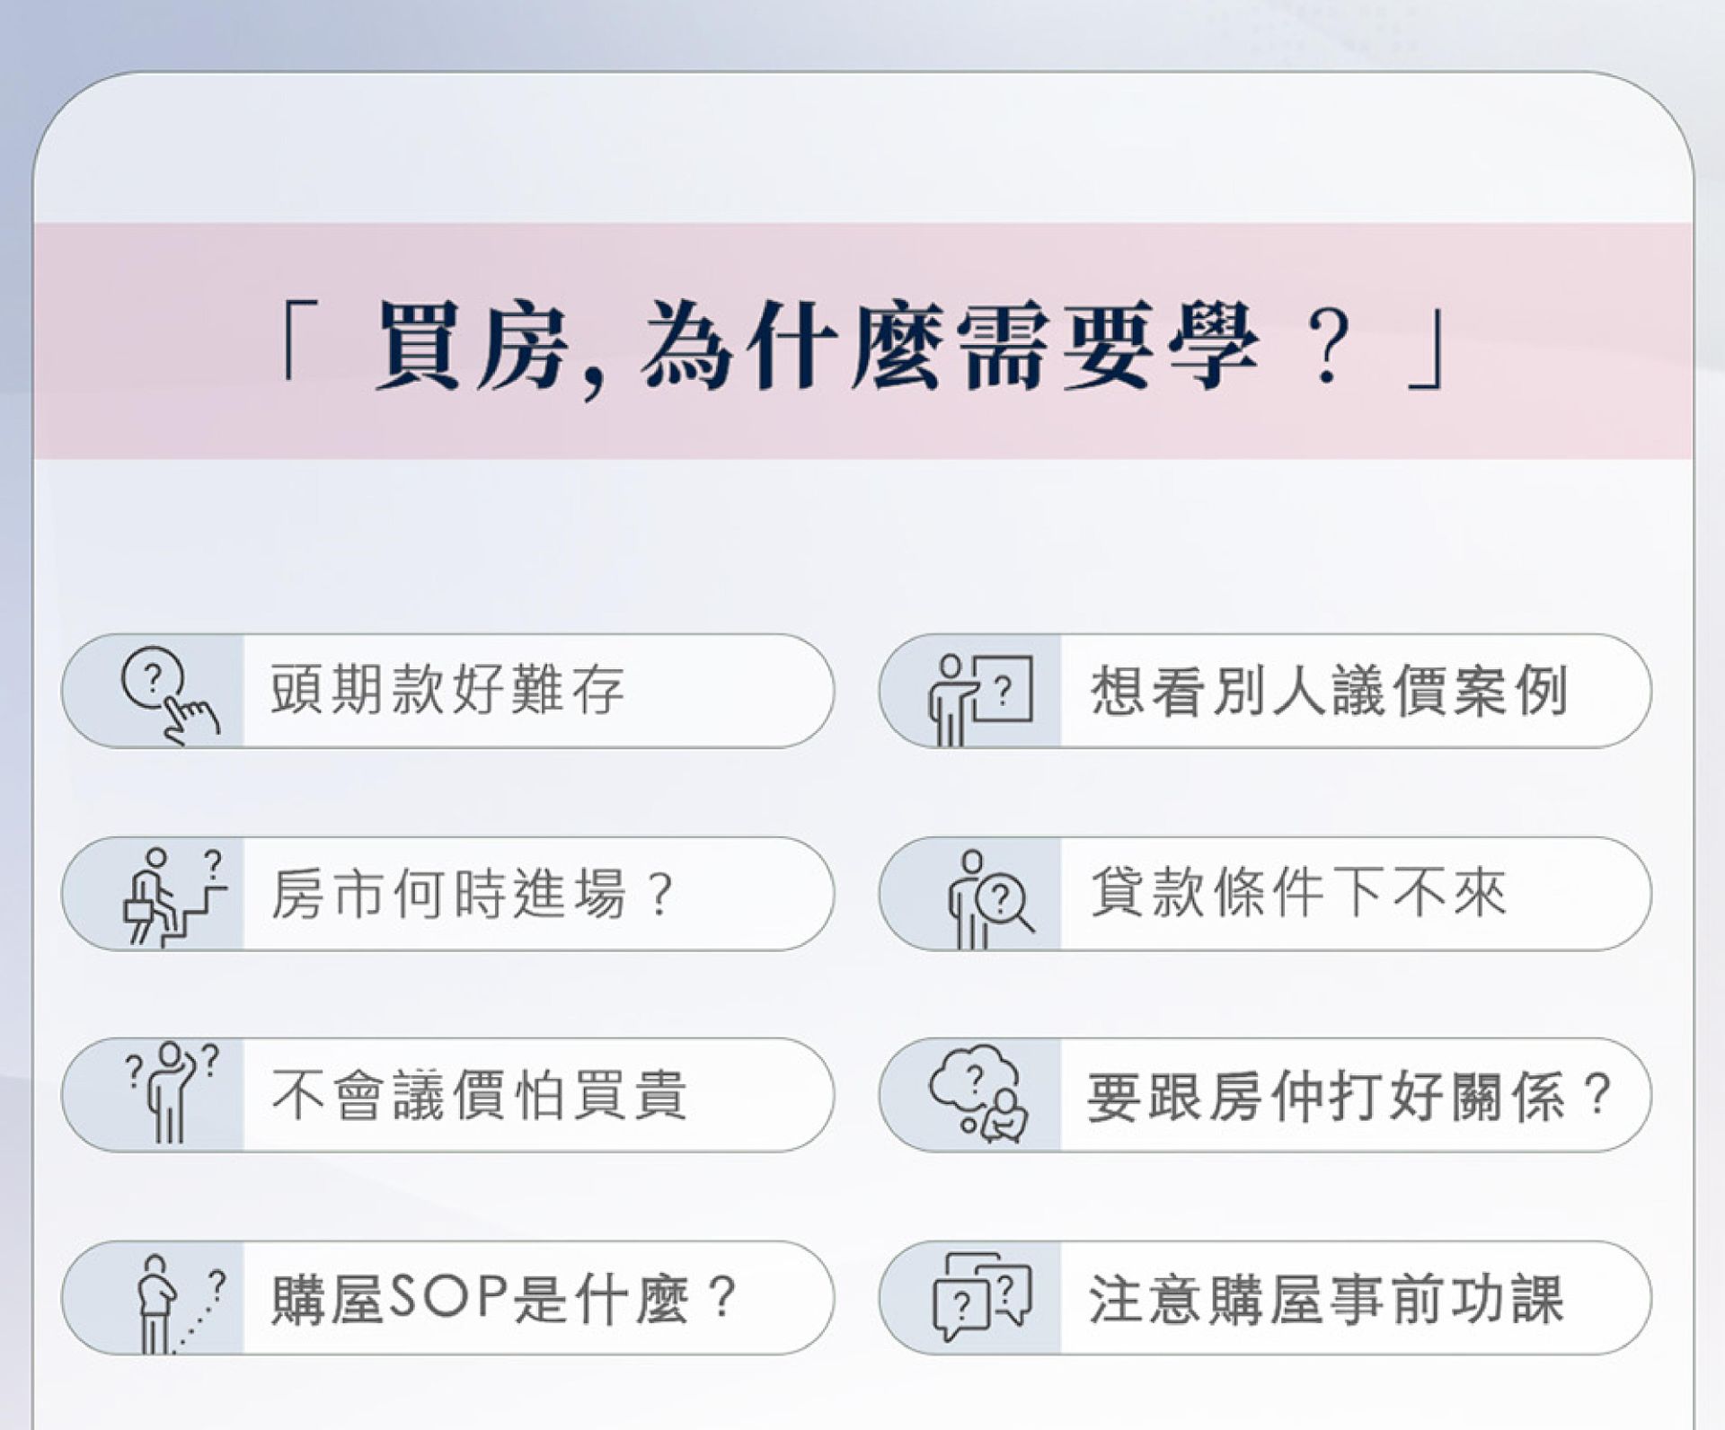
Task: Click the person with magnifying glass icon
Action: point(987,899)
